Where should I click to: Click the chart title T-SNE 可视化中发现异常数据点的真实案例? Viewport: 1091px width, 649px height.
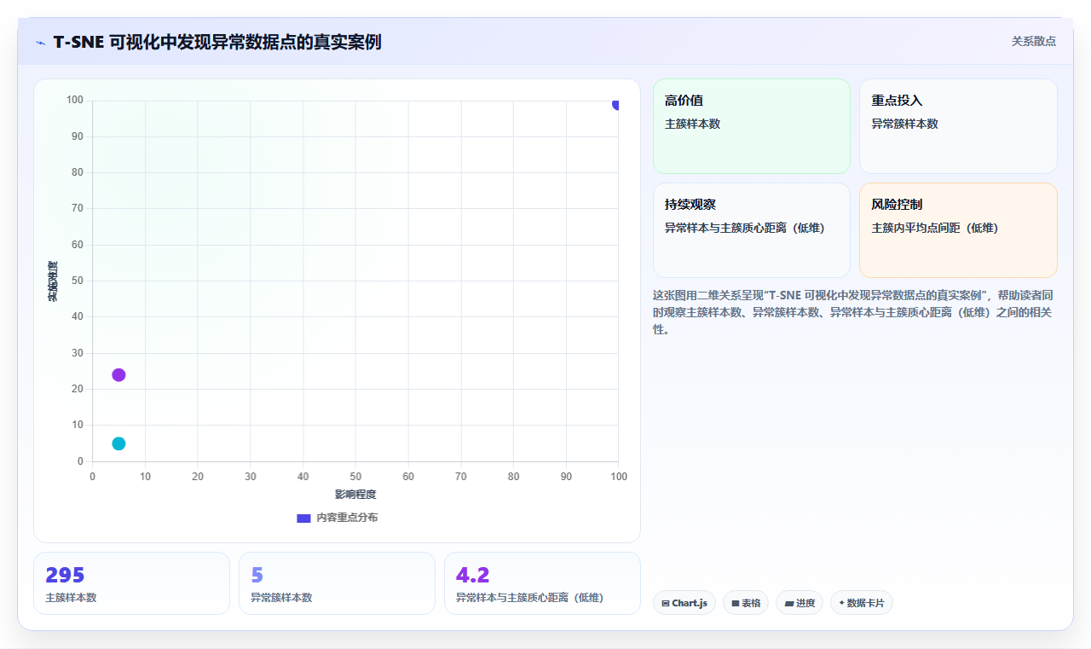click(x=217, y=42)
